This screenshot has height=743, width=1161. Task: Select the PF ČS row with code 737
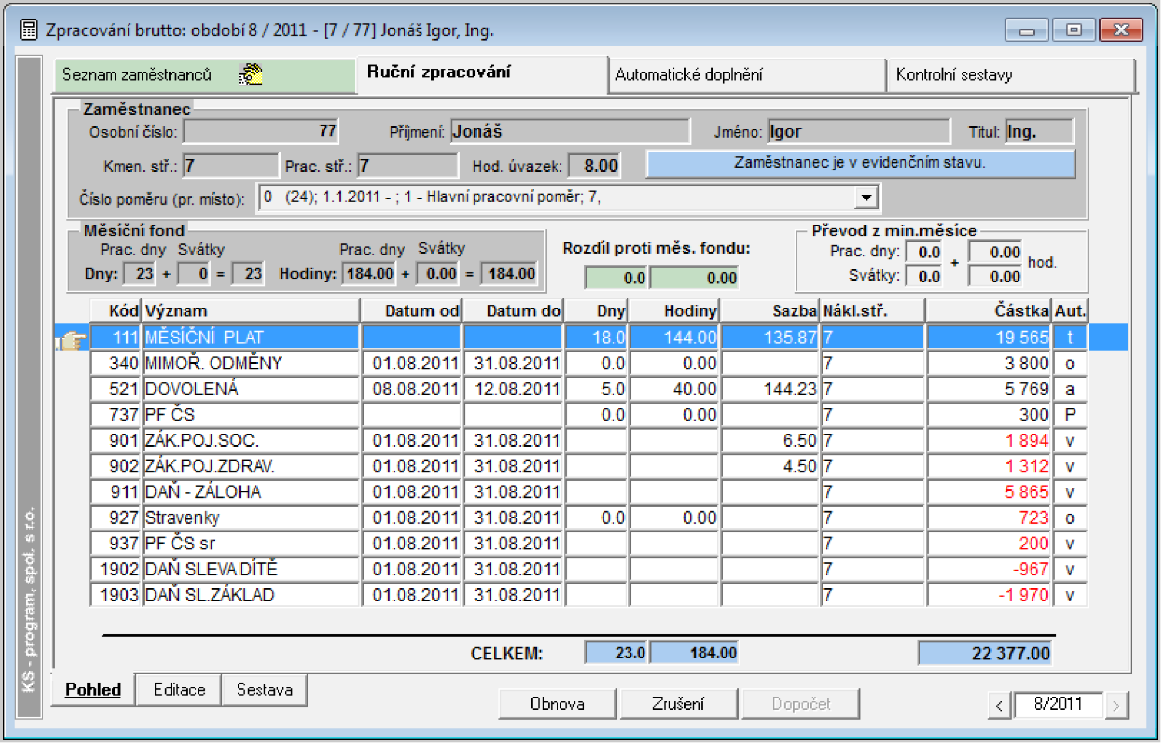(x=590, y=415)
